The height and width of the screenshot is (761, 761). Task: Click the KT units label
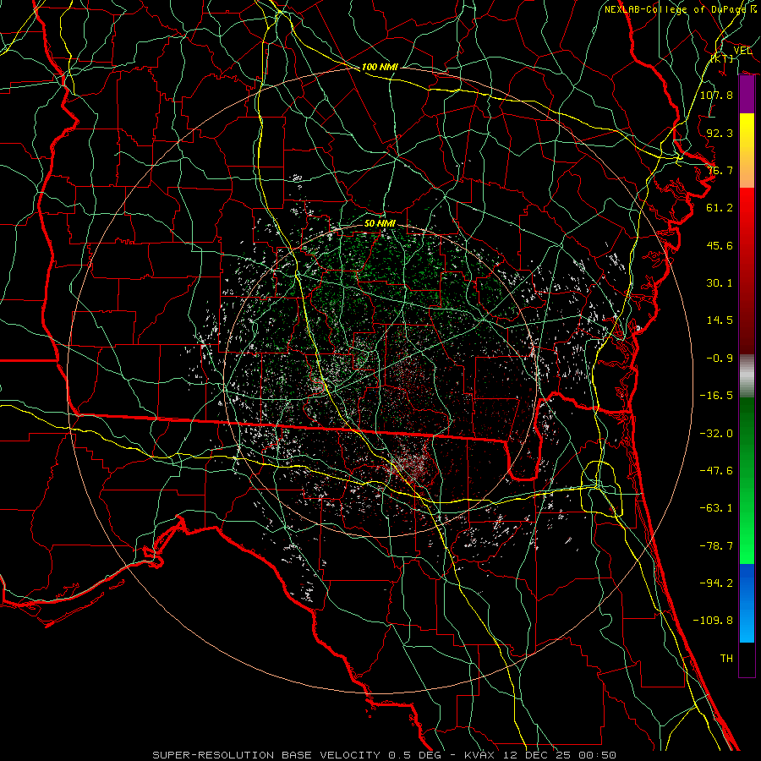pyautogui.click(x=722, y=58)
